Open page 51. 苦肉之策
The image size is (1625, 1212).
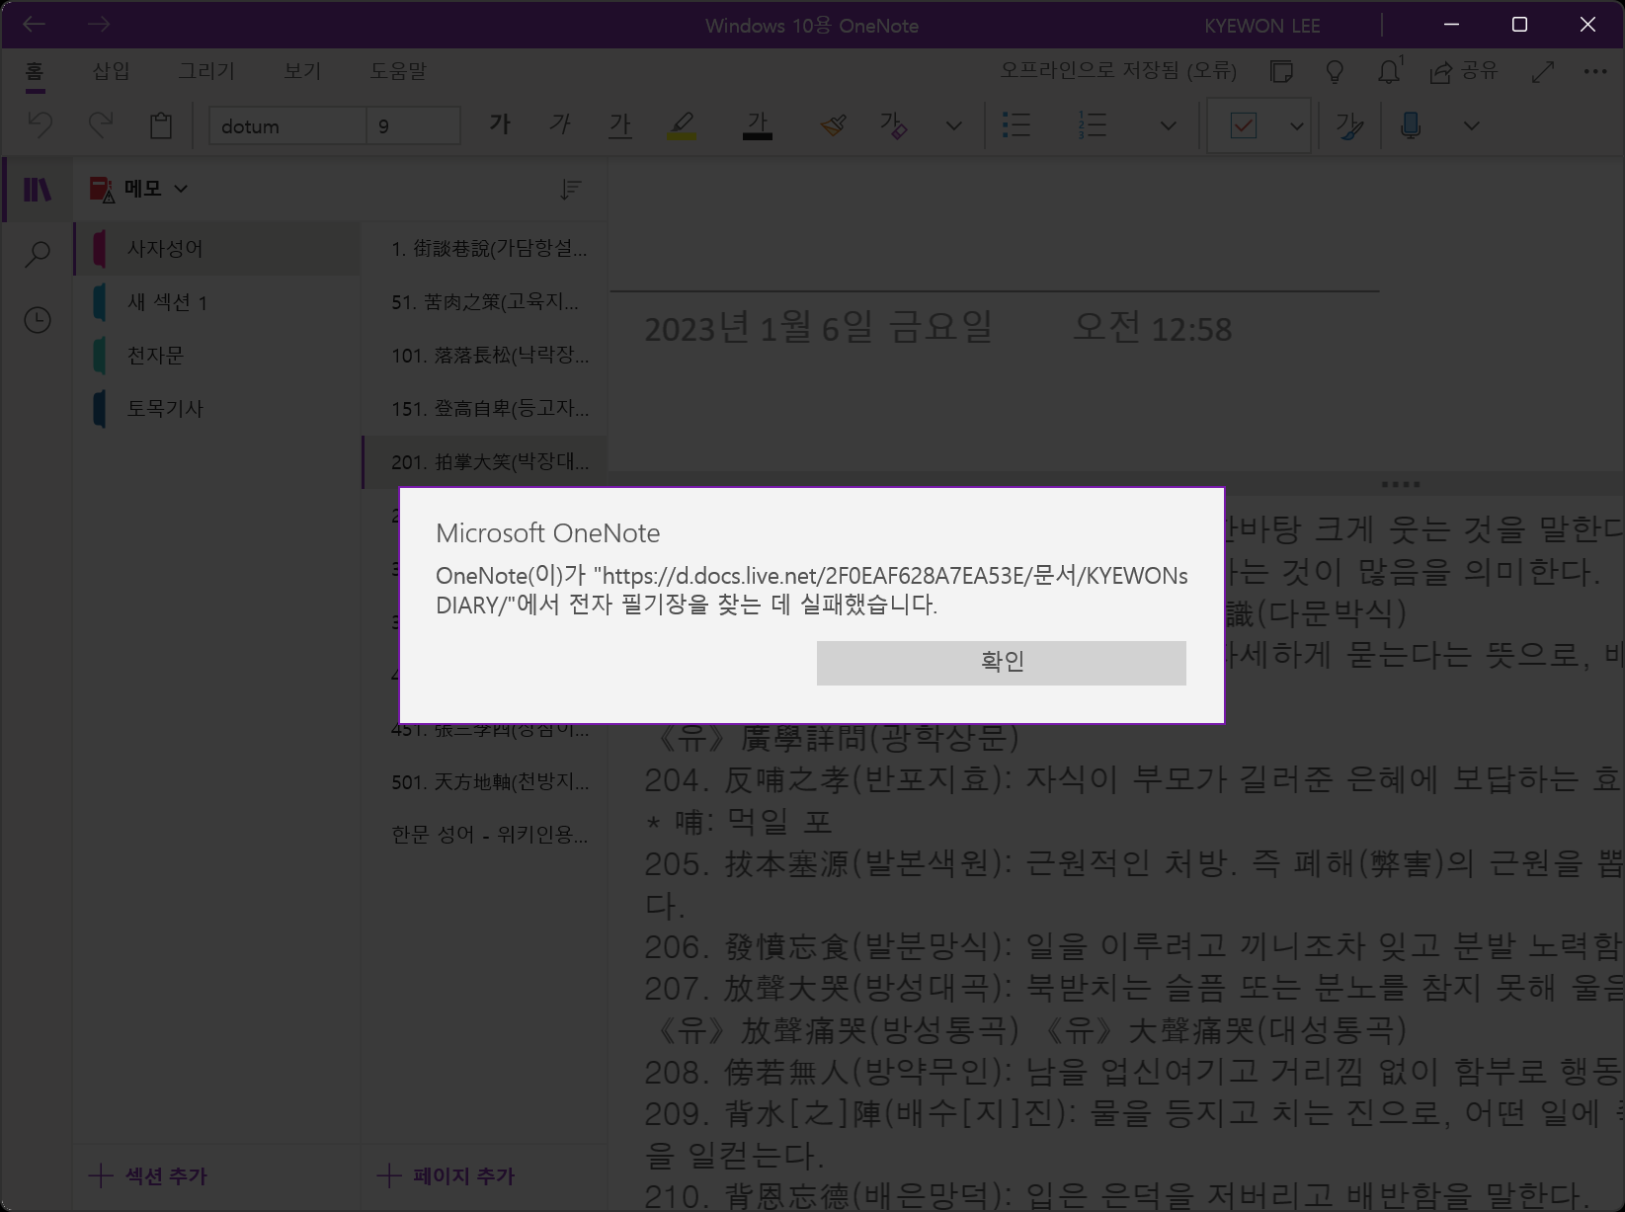click(484, 301)
